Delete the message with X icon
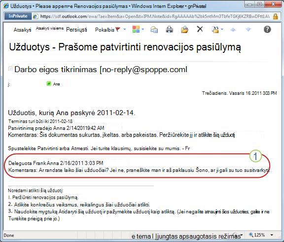The image size is (284, 242). (200, 29)
